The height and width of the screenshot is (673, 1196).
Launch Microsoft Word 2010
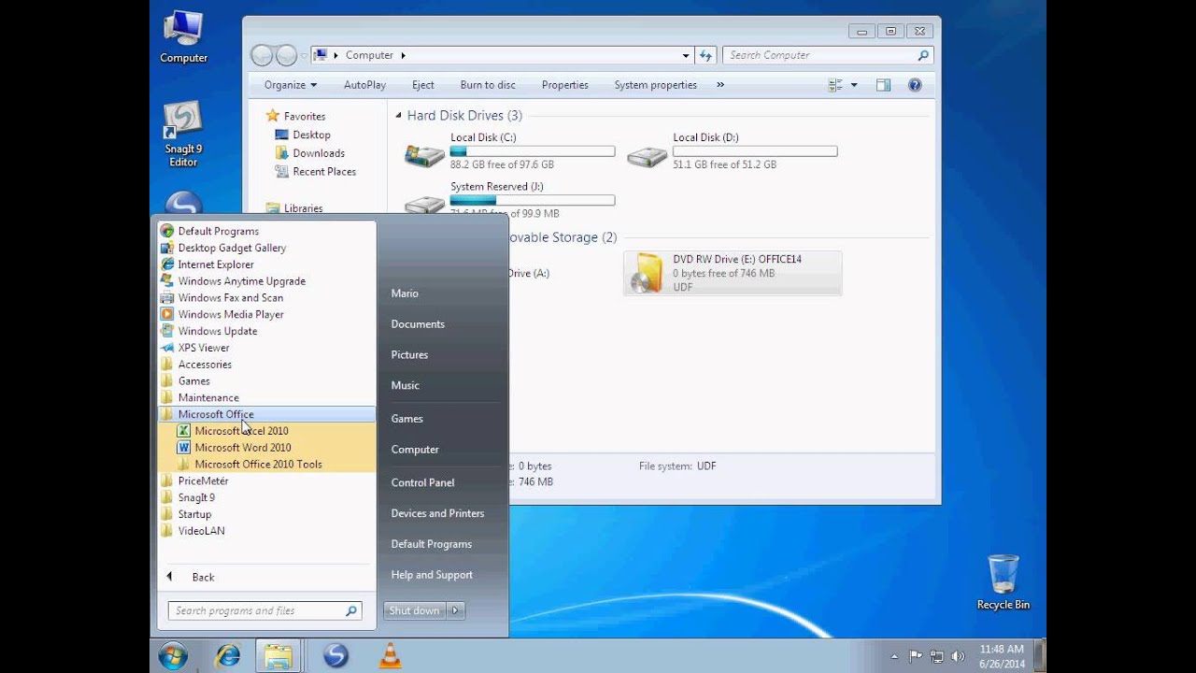[x=243, y=448]
